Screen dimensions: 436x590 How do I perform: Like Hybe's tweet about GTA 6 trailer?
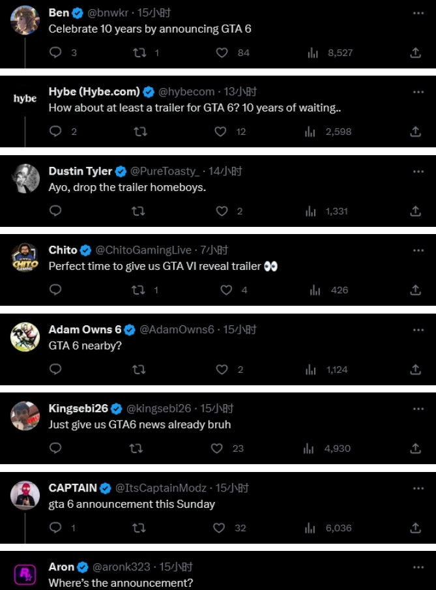221,132
